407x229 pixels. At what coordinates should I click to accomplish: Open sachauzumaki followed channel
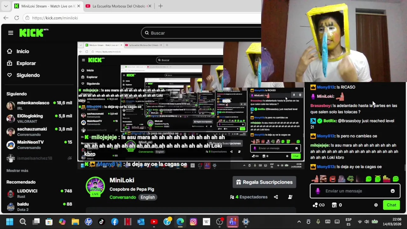coord(39,131)
